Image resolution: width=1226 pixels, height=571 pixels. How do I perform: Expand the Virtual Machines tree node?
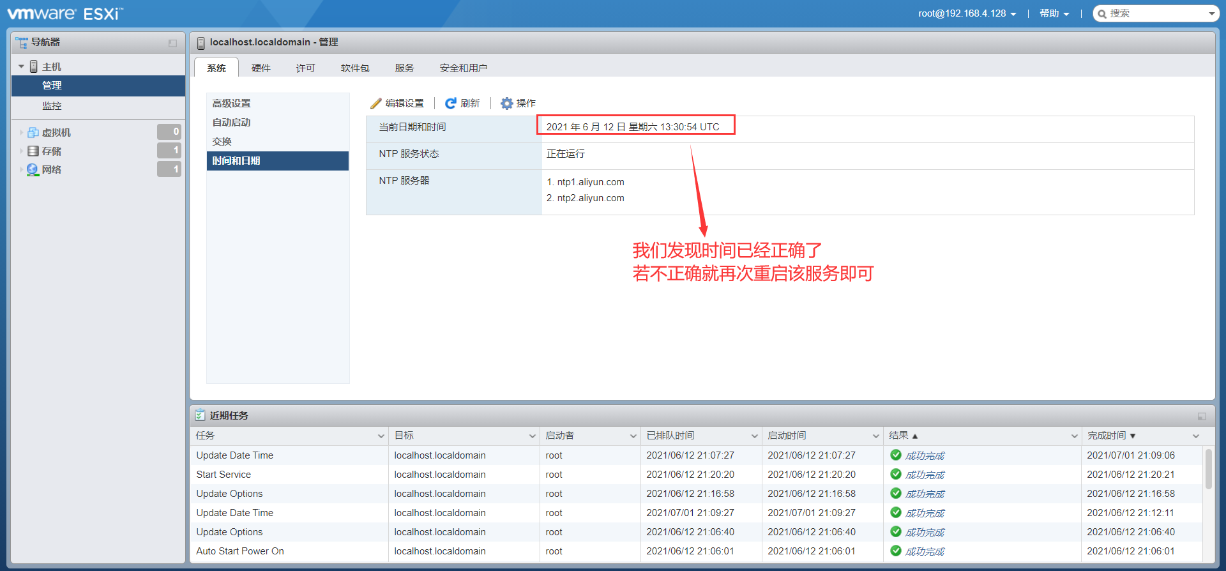(x=21, y=132)
